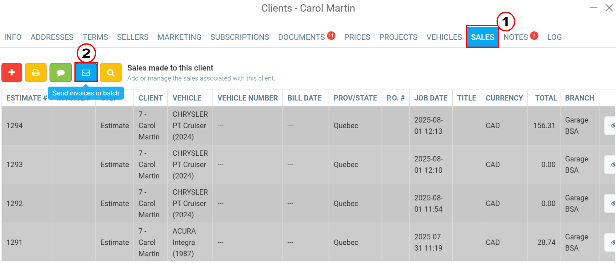View estimate 1291 with eye icon
This screenshot has width=616, height=263.
tap(611, 243)
